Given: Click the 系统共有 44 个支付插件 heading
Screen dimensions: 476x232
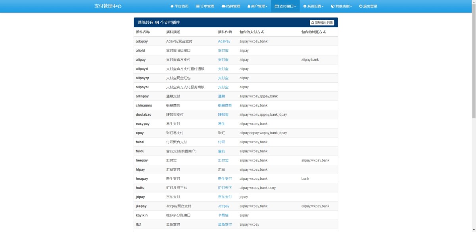Looking at the screenshot, I should coord(159,23).
